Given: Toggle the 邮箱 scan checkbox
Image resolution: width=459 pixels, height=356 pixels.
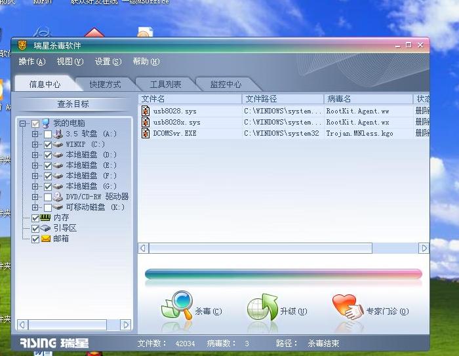Looking at the screenshot, I should point(35,239).
